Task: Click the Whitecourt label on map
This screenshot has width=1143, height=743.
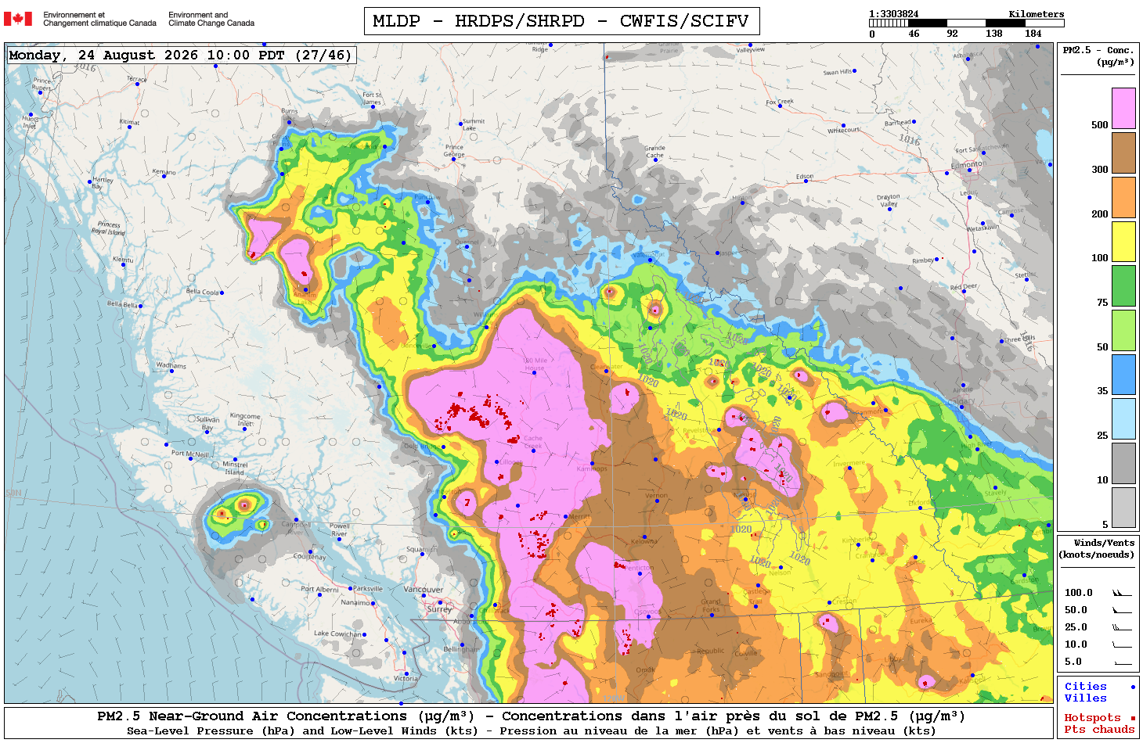Action: point(844,131)
